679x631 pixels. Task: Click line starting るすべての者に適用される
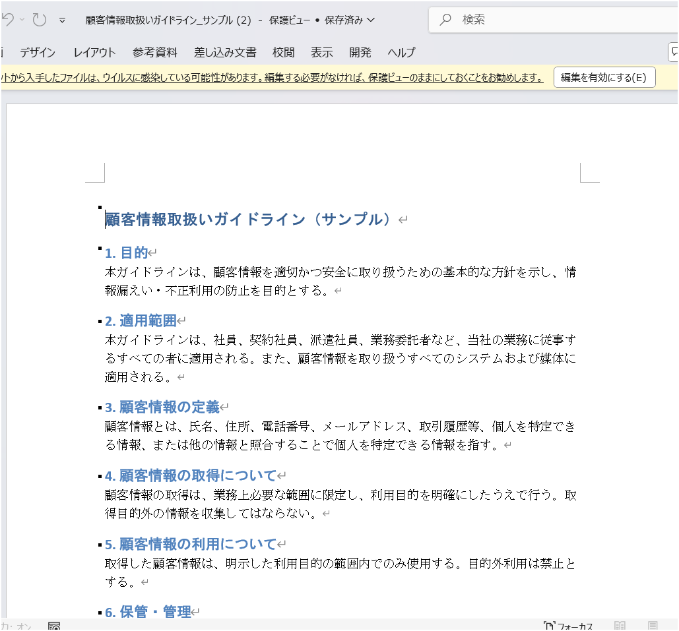tap(340, 358)
